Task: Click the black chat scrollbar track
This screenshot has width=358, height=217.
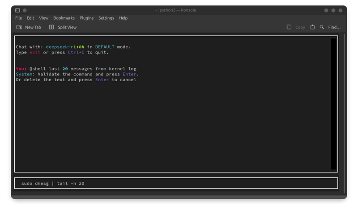Action: click(x=333, y=104)
